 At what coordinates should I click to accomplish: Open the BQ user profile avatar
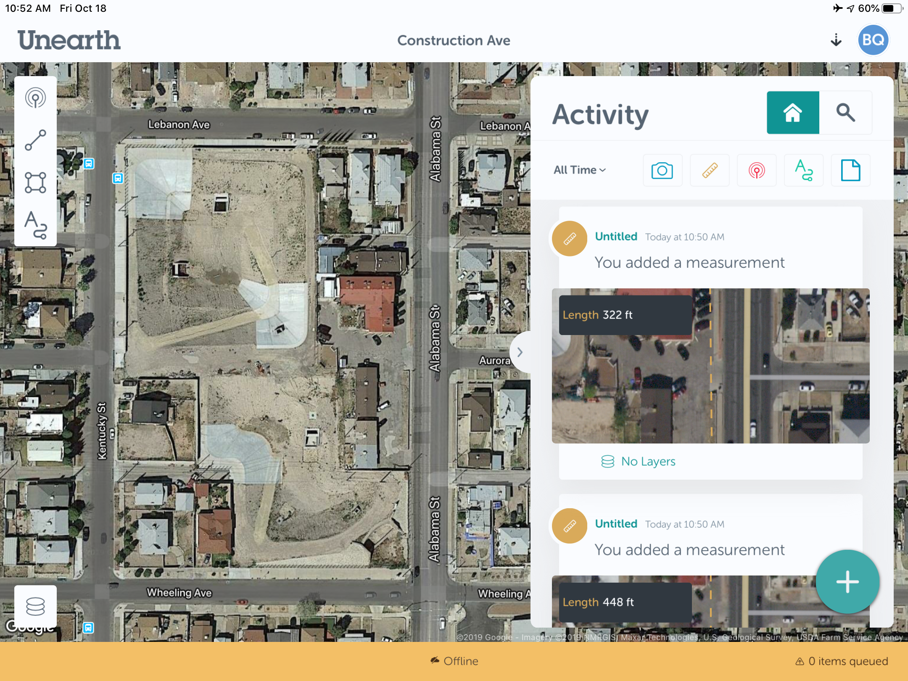tap(873, 40)
